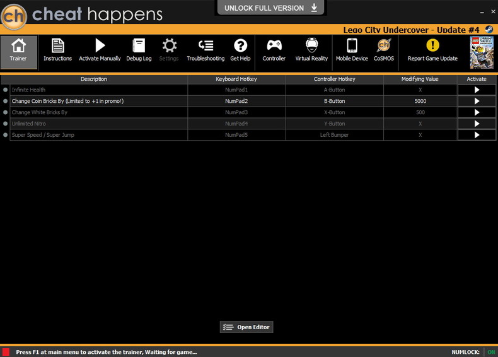Edit the 500 modifying value
The height and width of the screenshot is (357, 498).
click(420, 112)
